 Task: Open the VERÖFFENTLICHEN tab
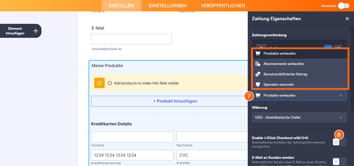pos(223,5)
